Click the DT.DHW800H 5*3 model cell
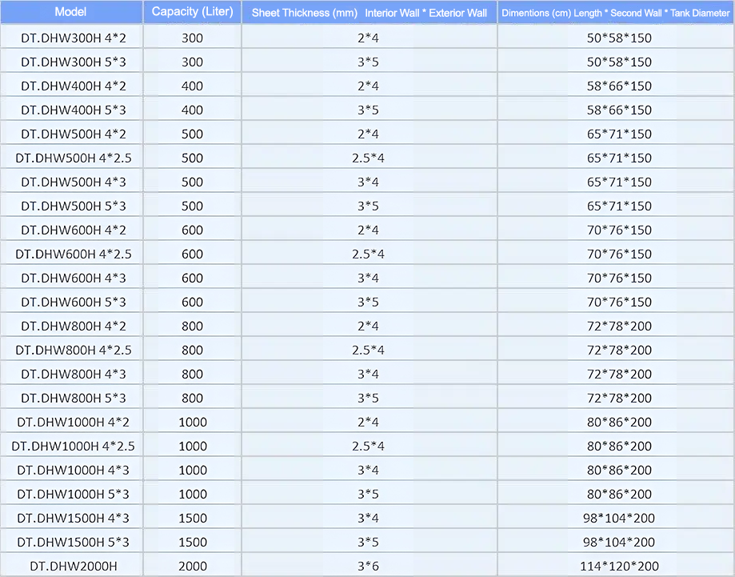This screenshot has width=735, height=577. pyautogui.click(x=73, y=398)
